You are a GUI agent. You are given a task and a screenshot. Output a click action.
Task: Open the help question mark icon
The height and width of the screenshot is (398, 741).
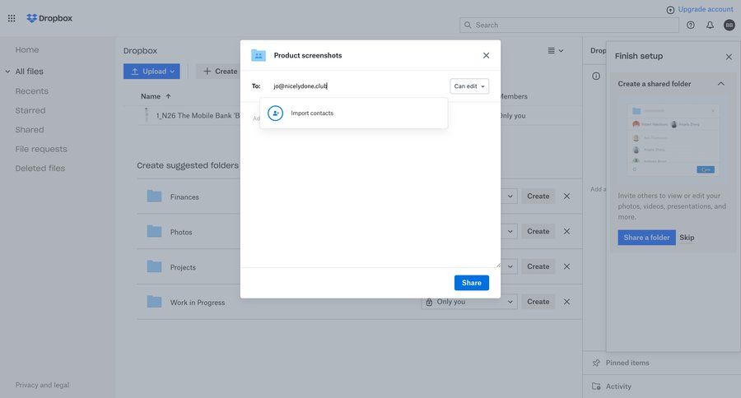click(x=691, y=25)
